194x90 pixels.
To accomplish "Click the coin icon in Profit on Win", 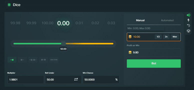I will point(130,52).
